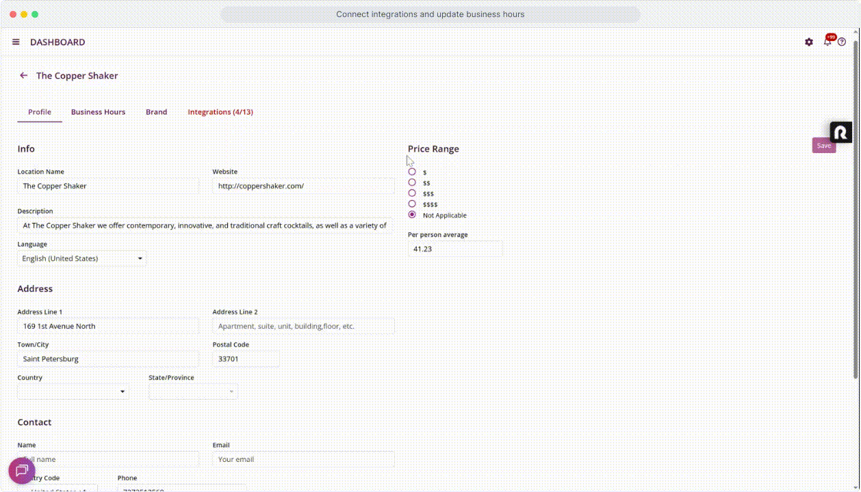This screenshot has width=861, height=492.
Task: Choose the Not Applicable price range
Action: [x=412, y=215]
